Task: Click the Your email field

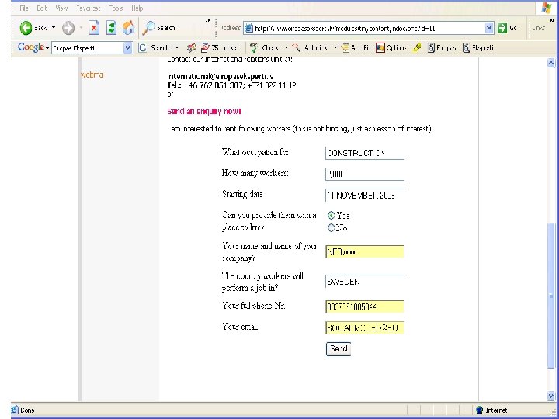Action: pos(365,327)
